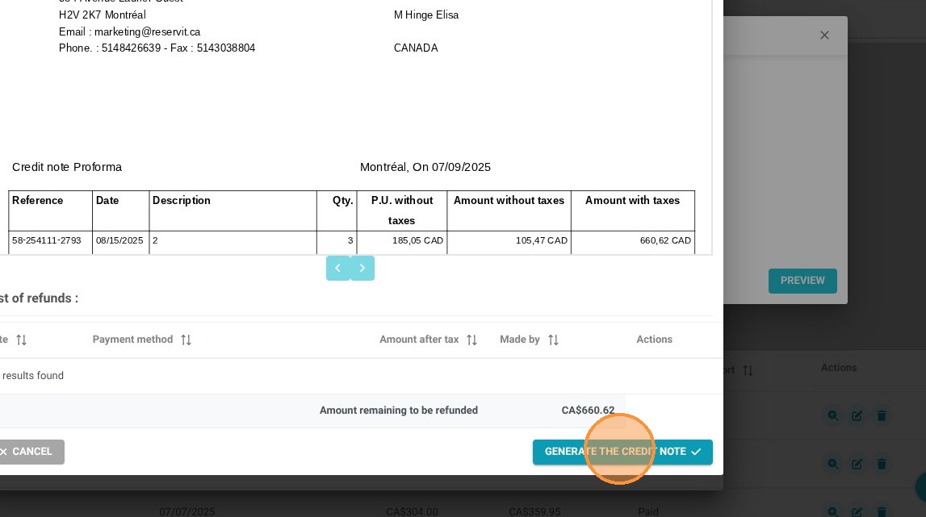Viewport: 926px width, 517px height.
Task: Click background amount CA$359.95
Action: click(x=535, y=511)
